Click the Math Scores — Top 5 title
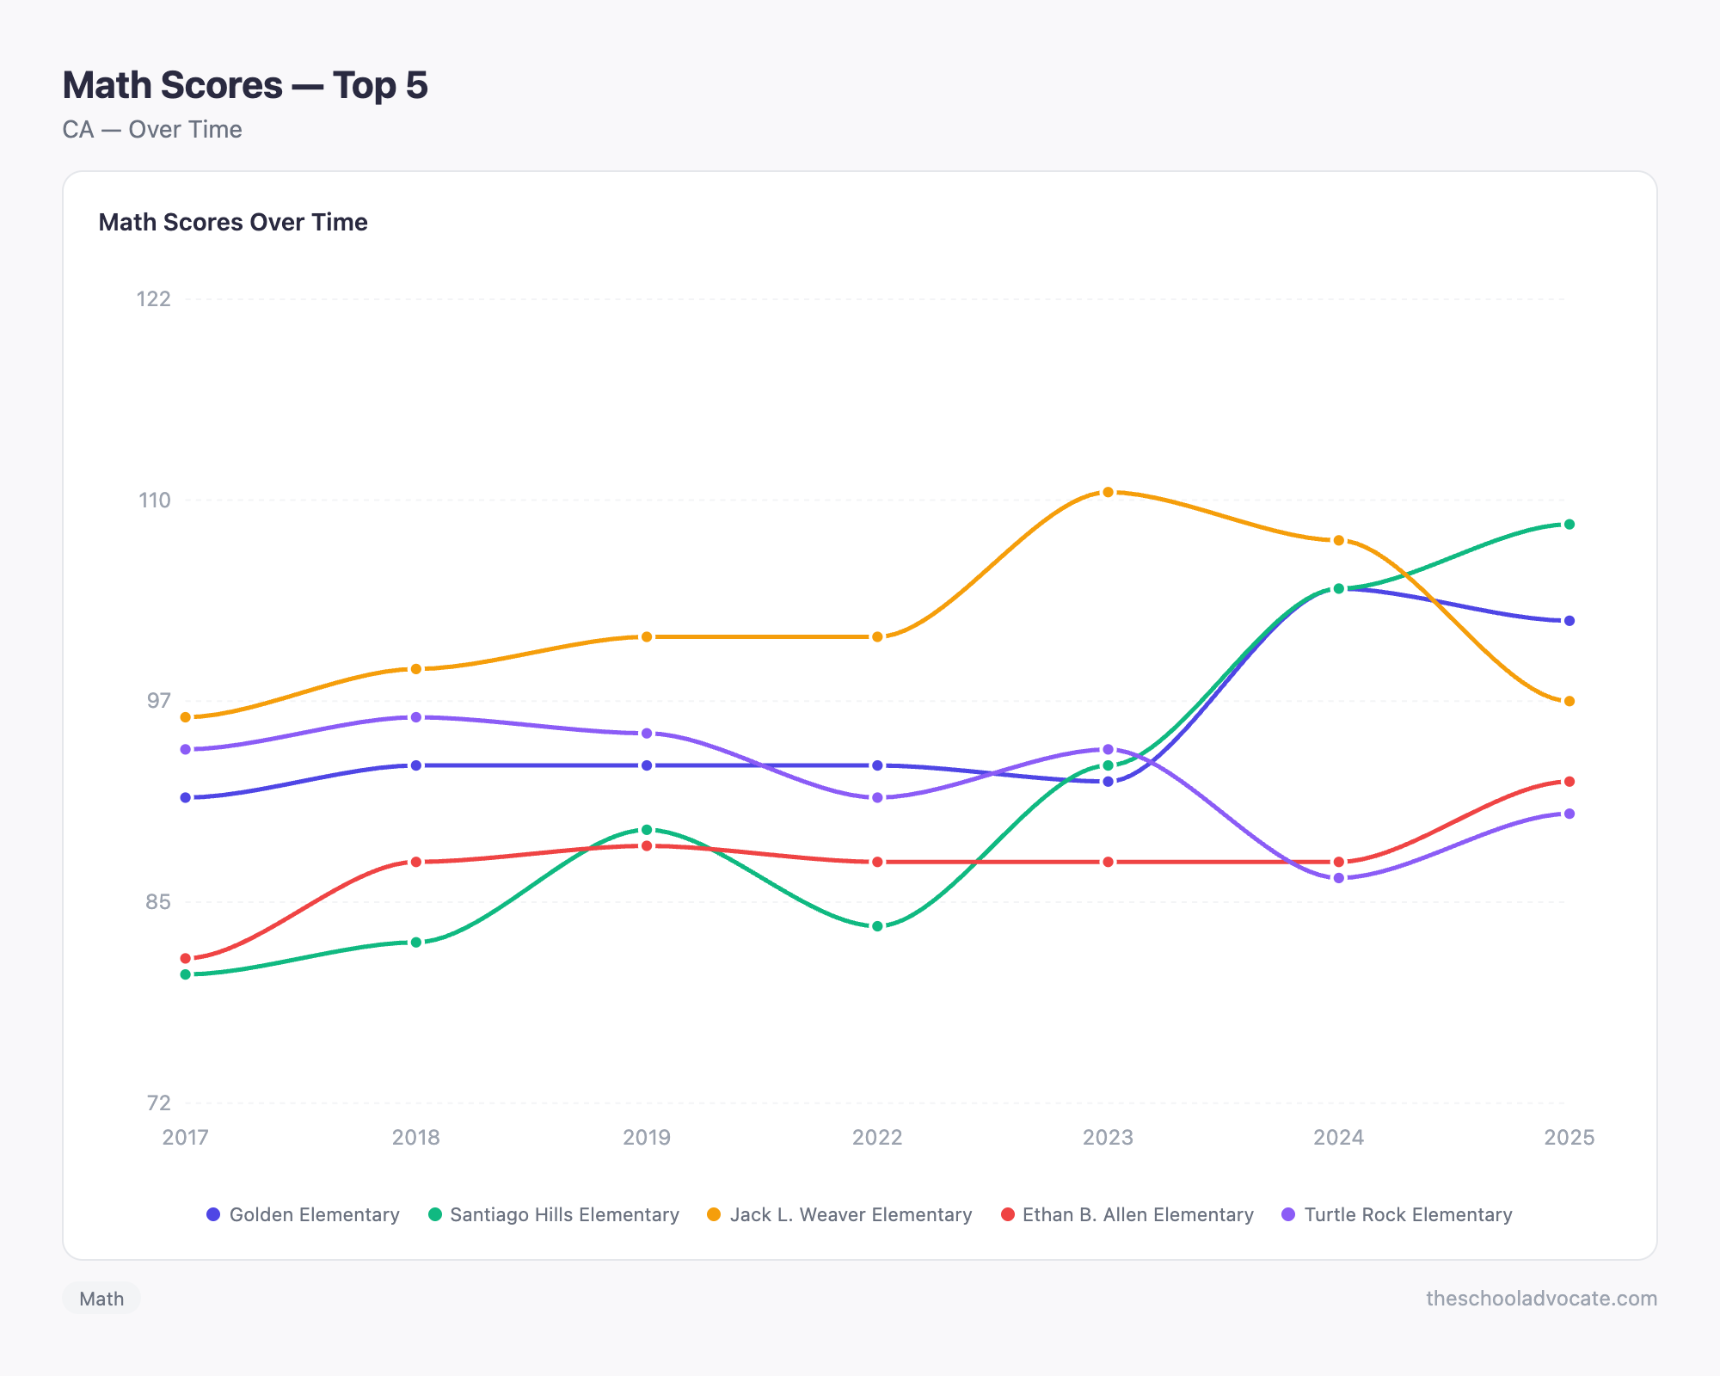Screen dimensions: 1720x1376 [245, 85]
